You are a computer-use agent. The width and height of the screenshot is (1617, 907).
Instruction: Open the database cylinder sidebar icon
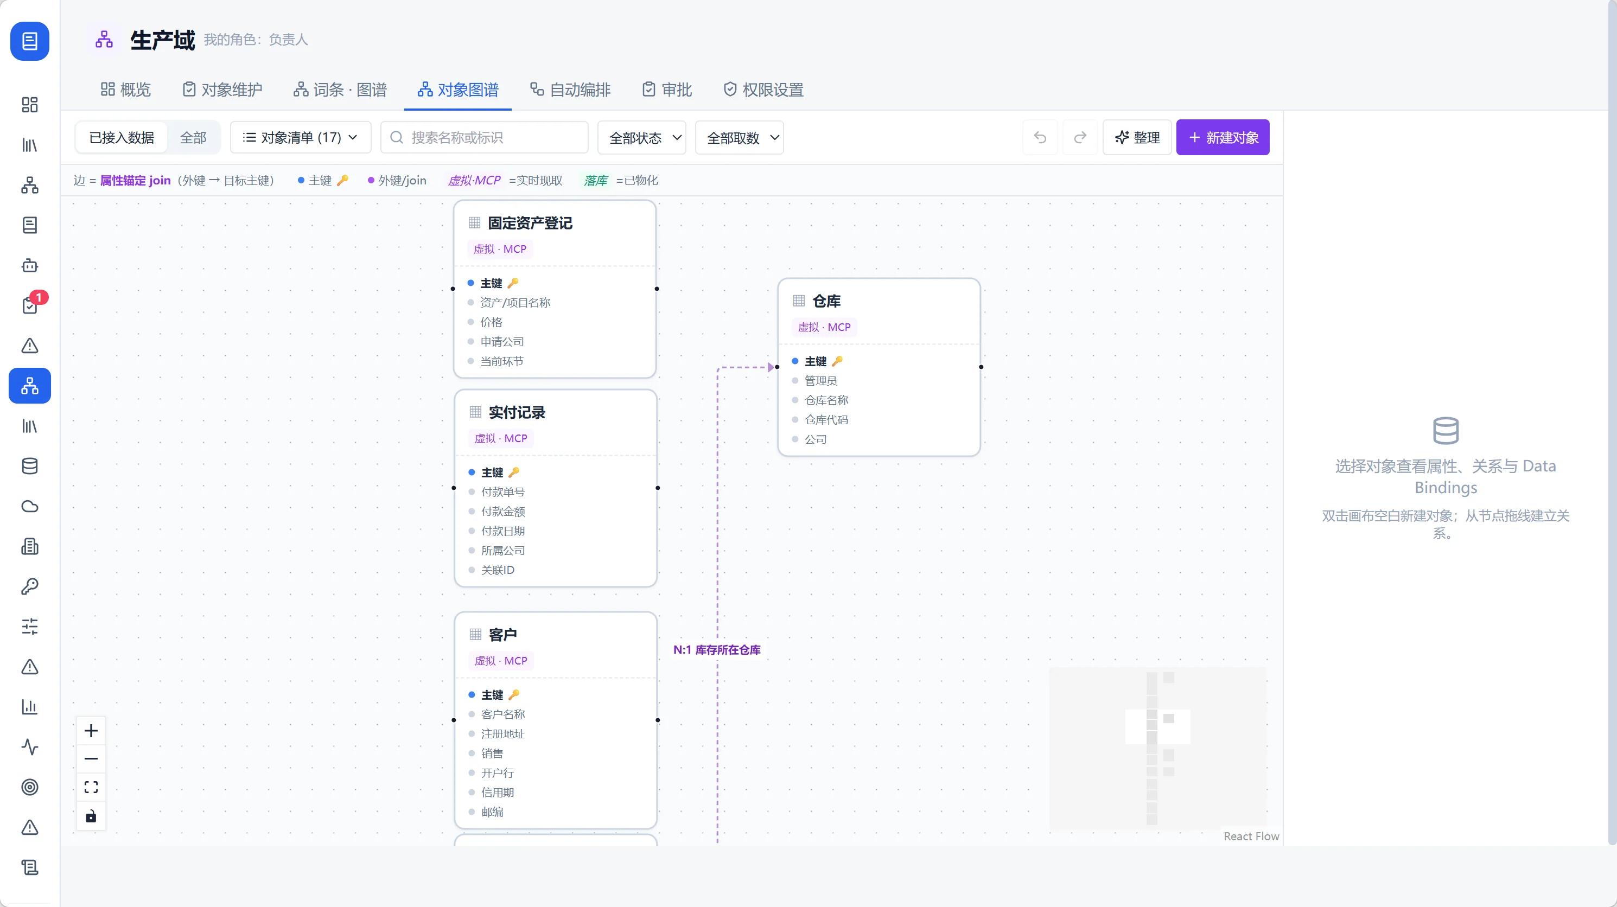pos(29,467)
